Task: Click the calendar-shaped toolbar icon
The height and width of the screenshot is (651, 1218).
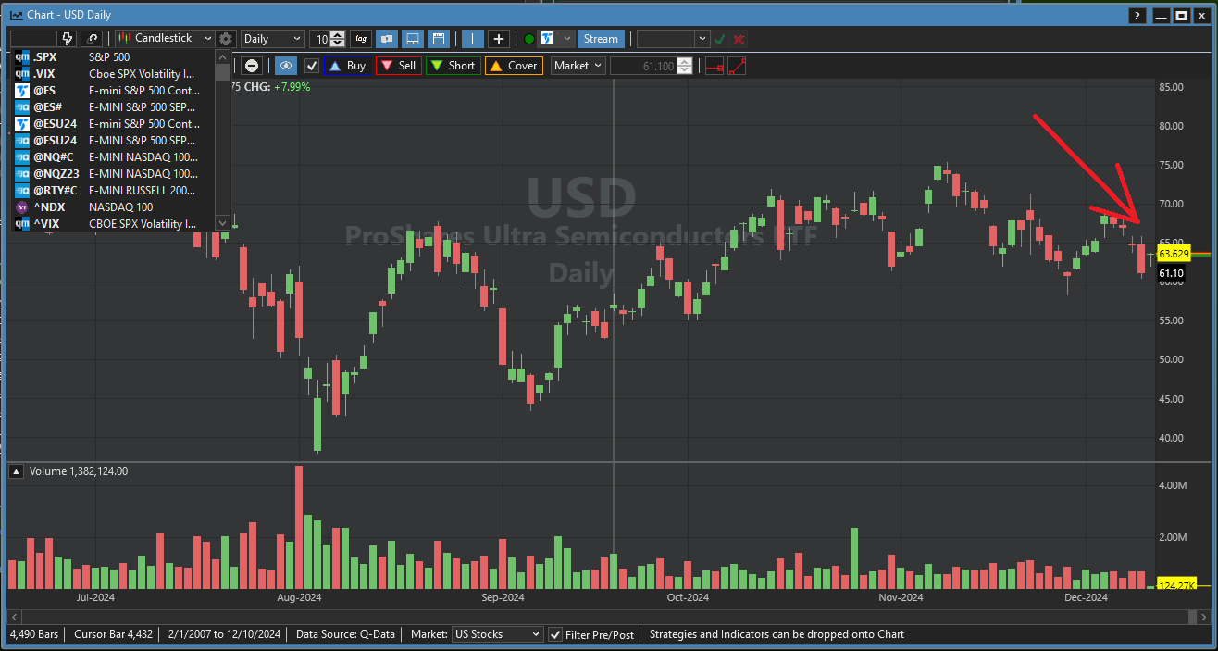Action: pyautogui.click(x=439, y=38)
